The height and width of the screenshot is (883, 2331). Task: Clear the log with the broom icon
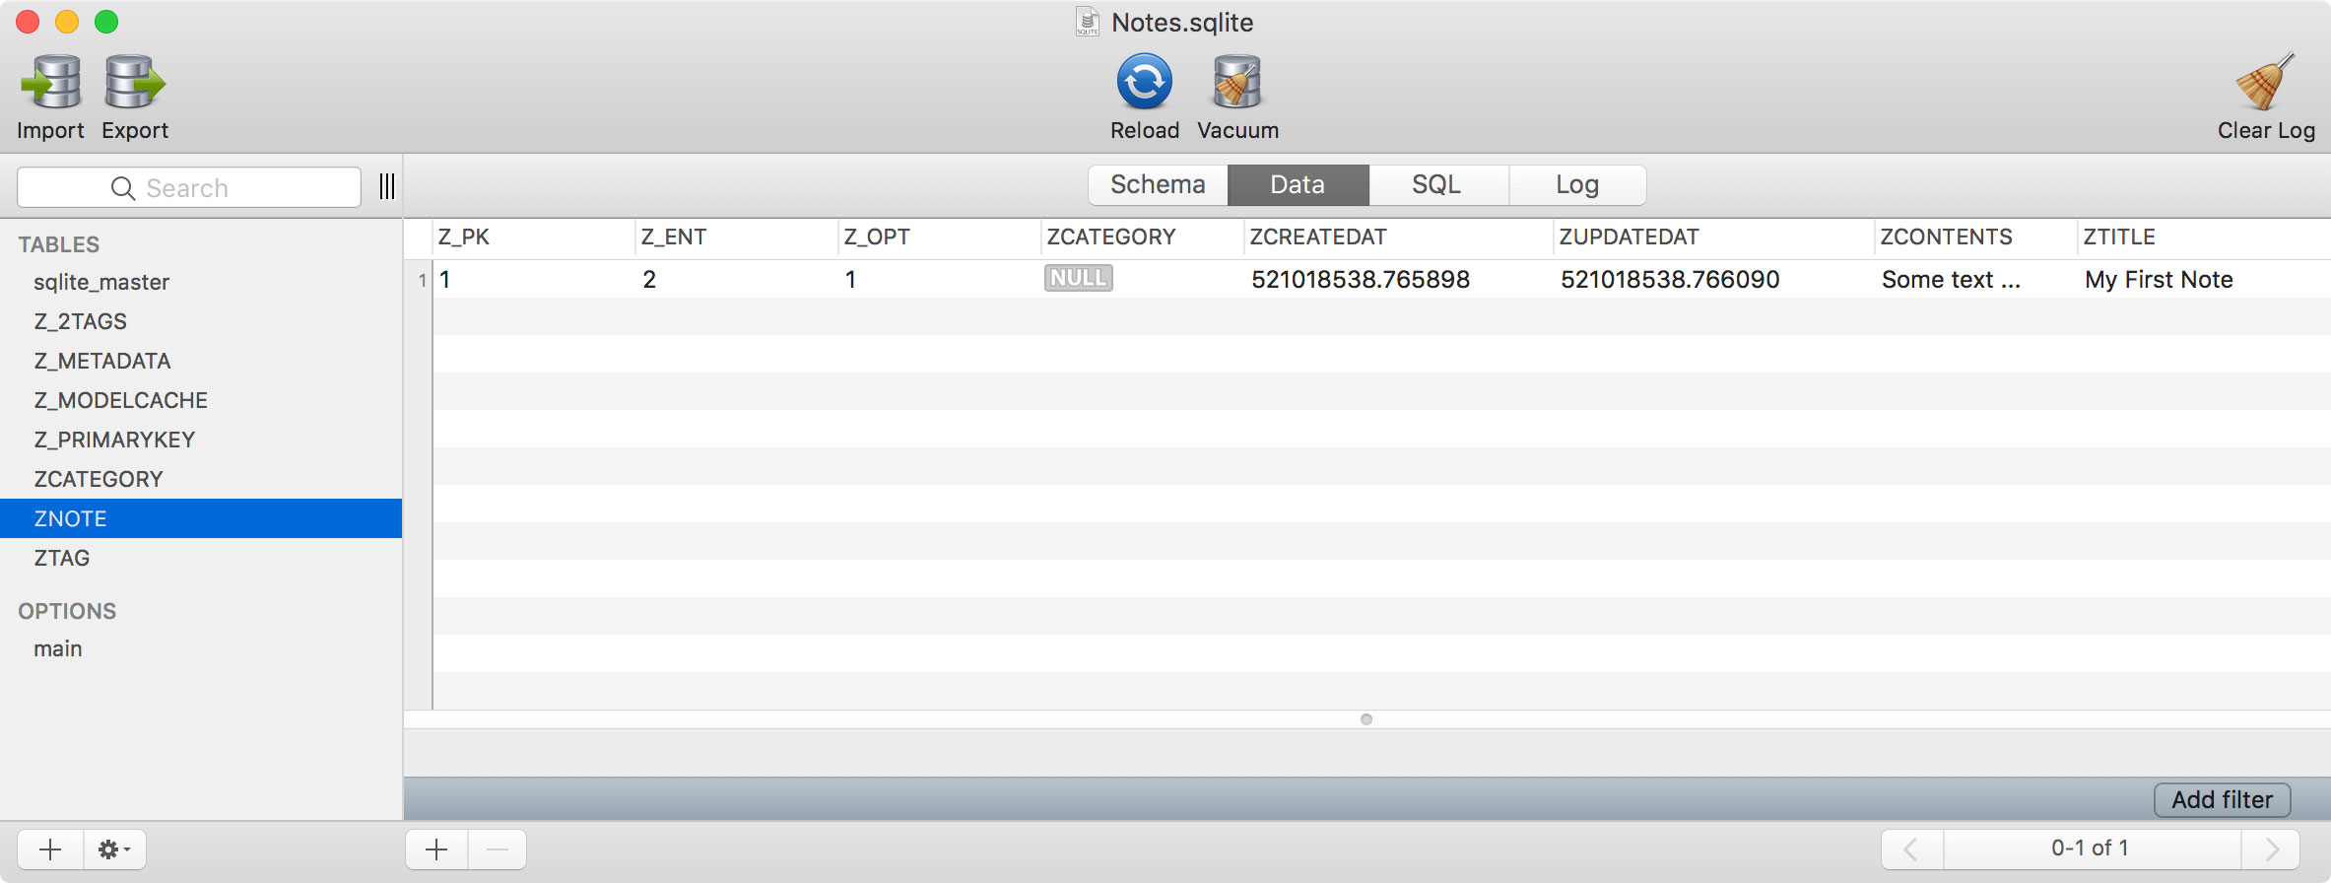2265,83
